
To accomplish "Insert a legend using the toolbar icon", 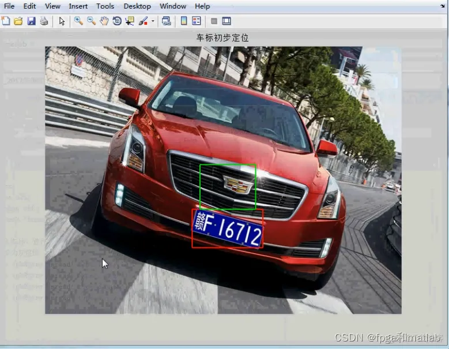I will tap(197, 21).
